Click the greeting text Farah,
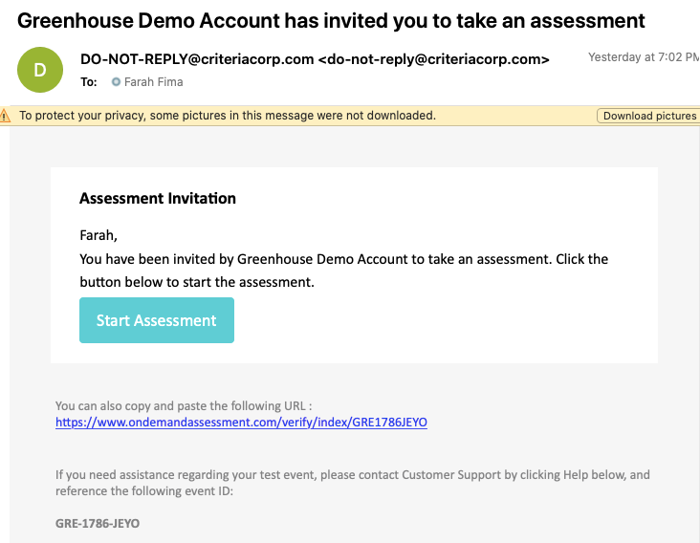700x543 pixels. tap(98, 235)
